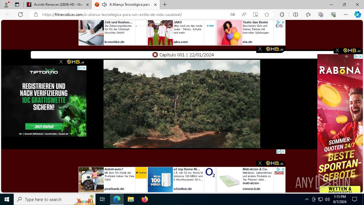Open the Edge profile icon
364x205 pixels.
tap(6, 5)
